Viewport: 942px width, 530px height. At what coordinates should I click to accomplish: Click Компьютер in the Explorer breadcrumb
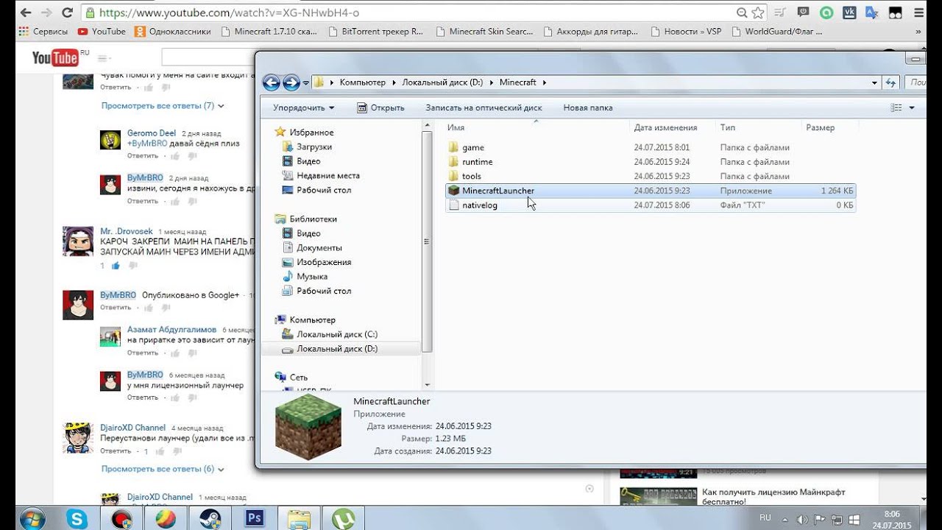pos(363,82)
